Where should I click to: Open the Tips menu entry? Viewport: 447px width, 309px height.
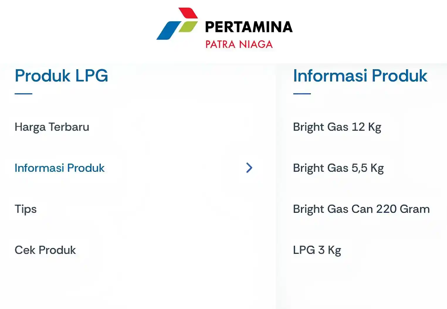(26, 209)
